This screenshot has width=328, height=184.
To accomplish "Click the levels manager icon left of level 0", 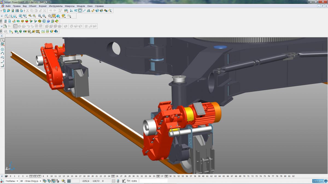I will point(6,176).
